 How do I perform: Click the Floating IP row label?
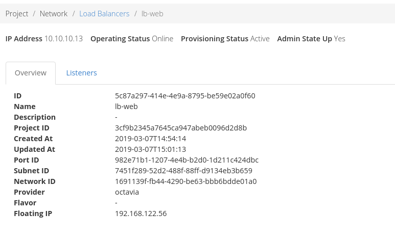(33, 214)
